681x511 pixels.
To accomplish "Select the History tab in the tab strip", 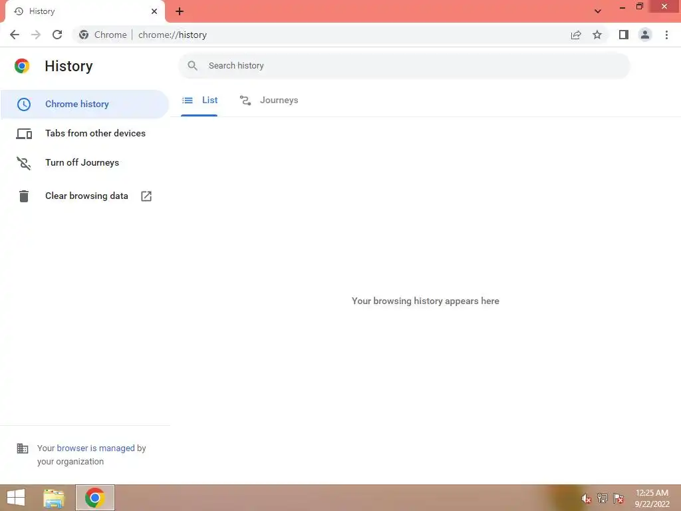I will click(x=84, y=11).
